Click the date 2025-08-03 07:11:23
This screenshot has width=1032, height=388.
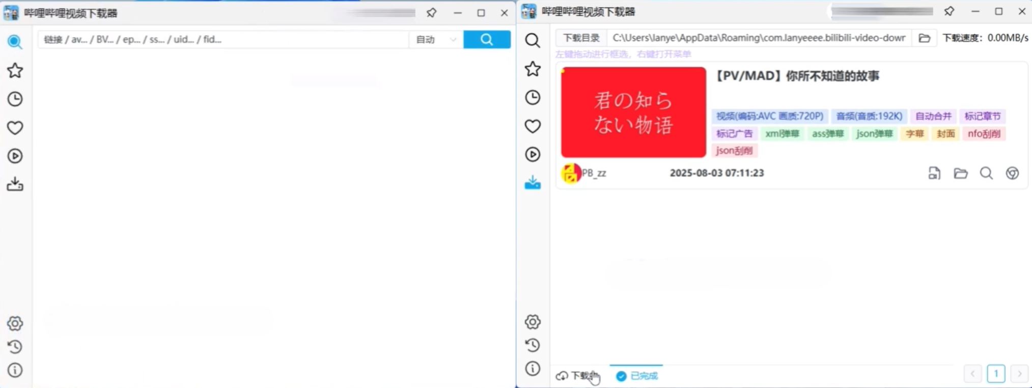point(717,173)
